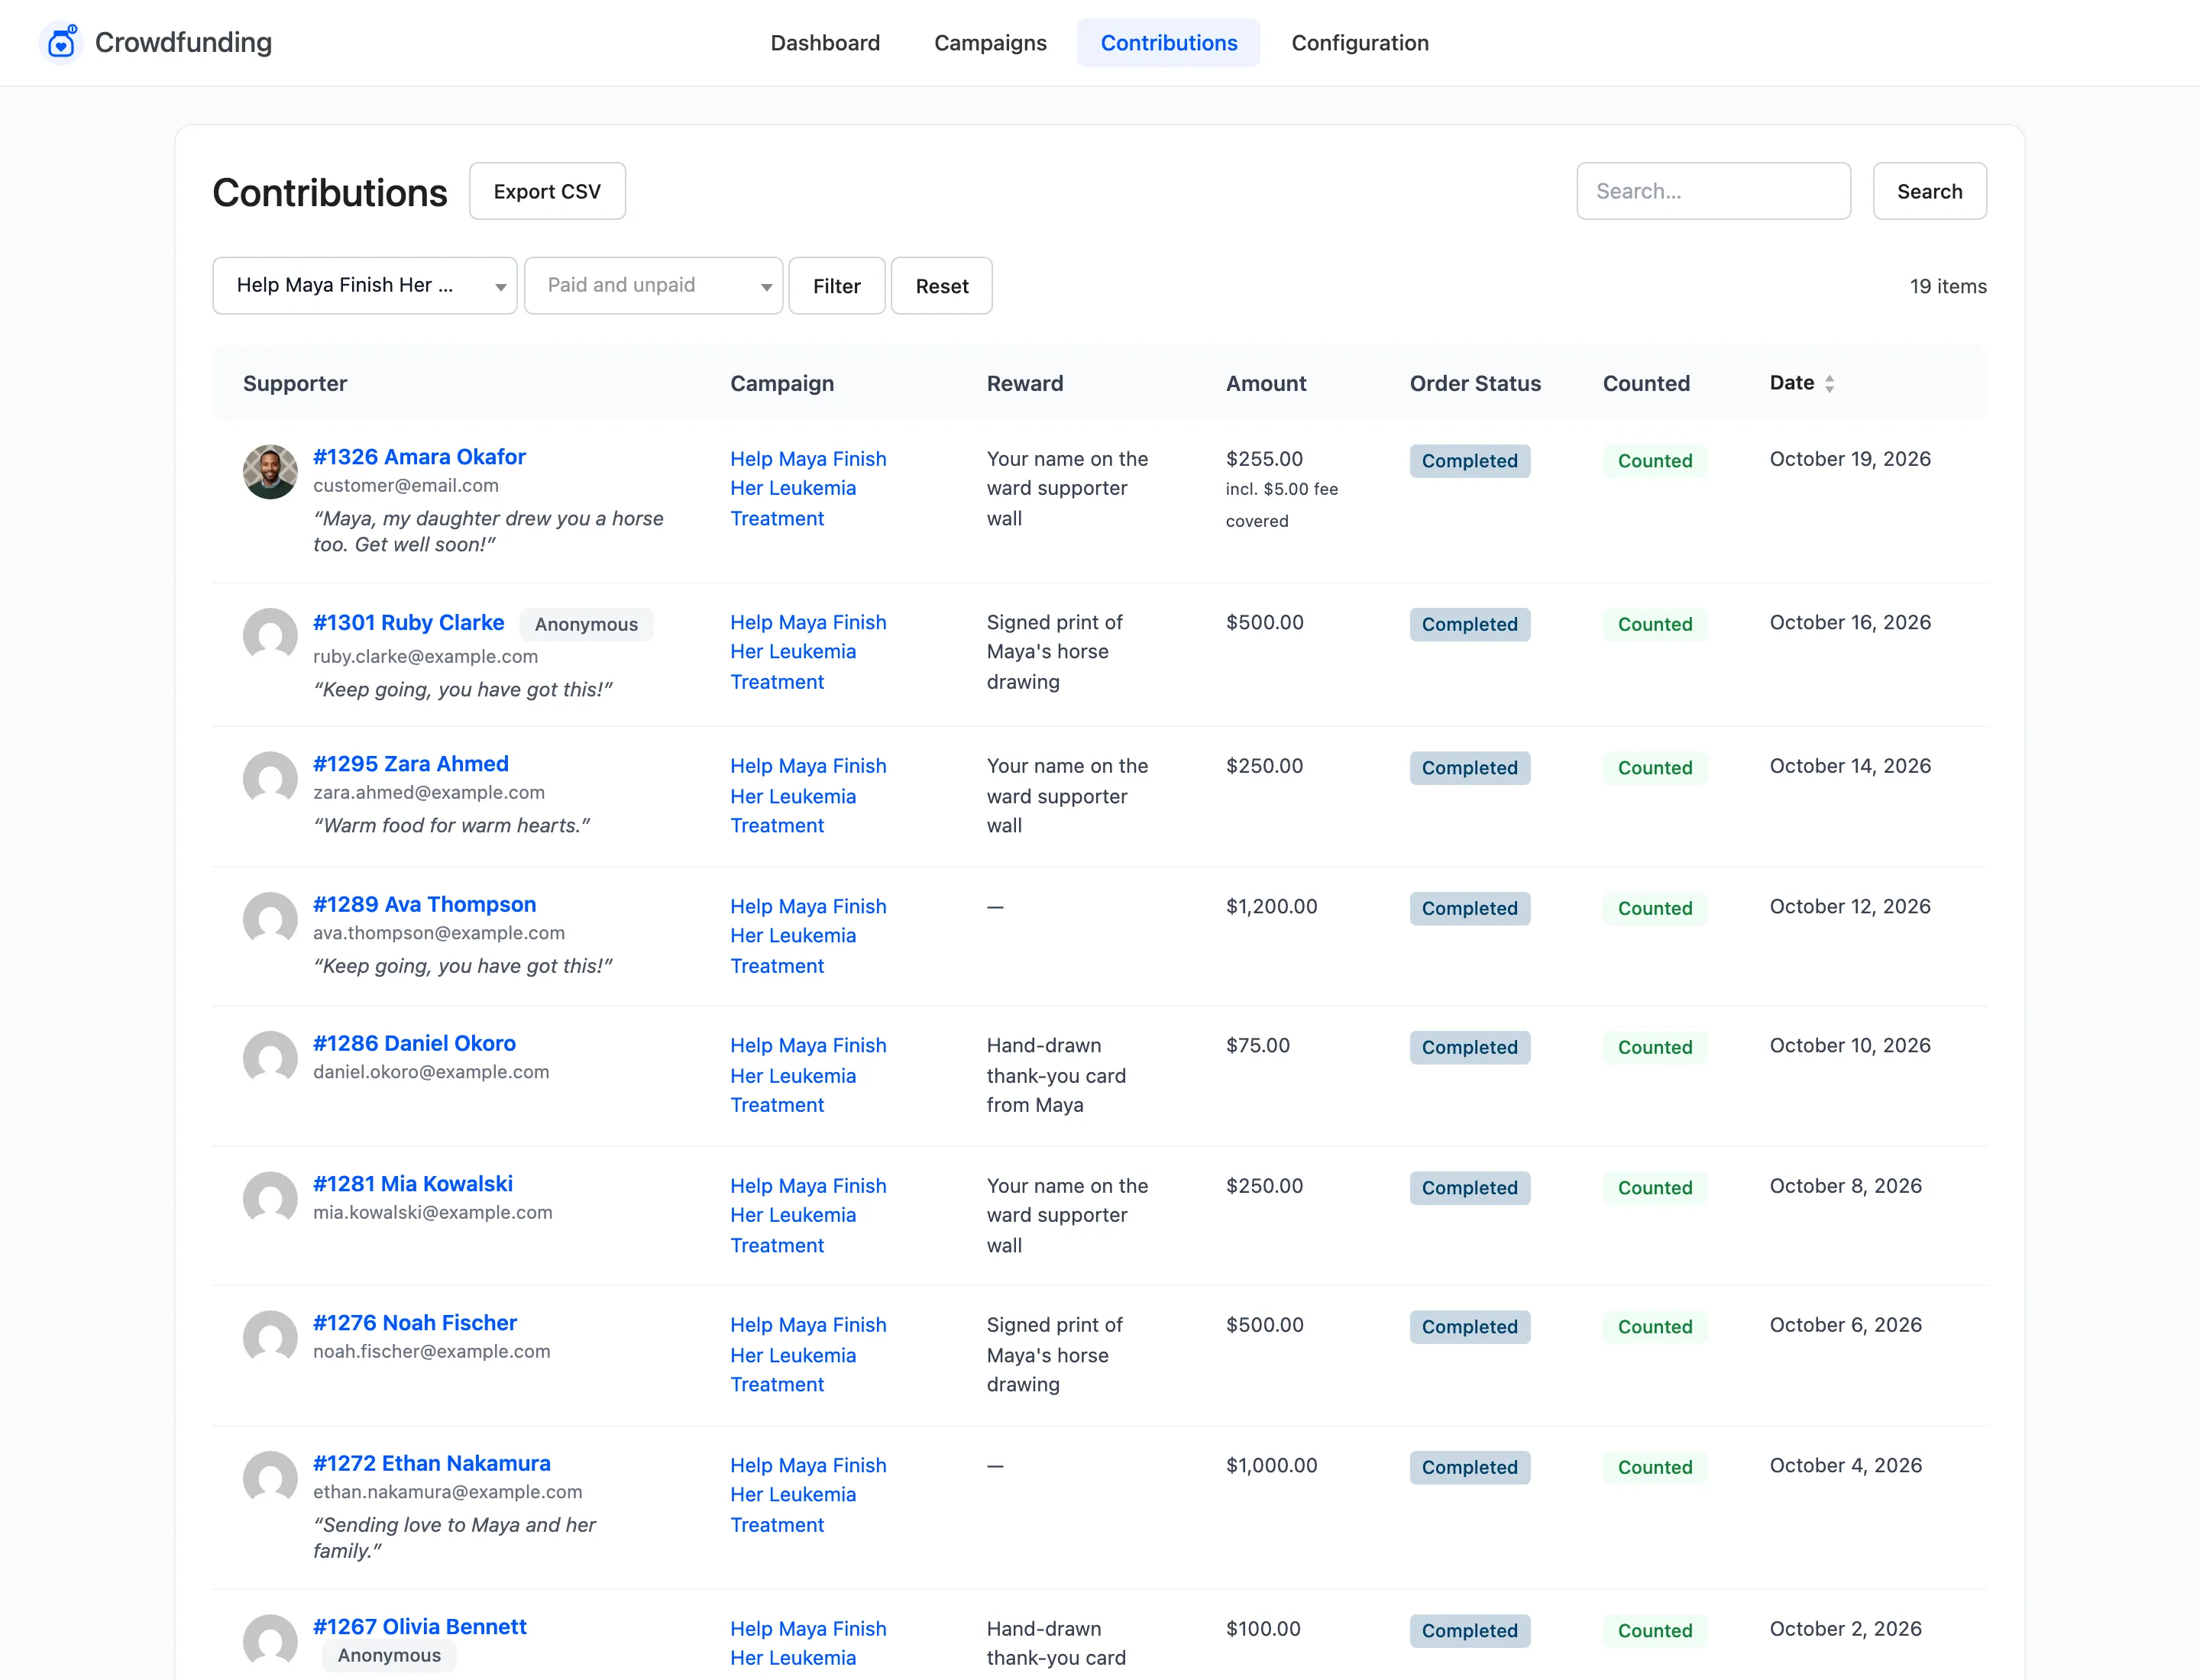Select the Contributions tab
Viewport: 2200px width, 1680px height.
click(1169, 43)
